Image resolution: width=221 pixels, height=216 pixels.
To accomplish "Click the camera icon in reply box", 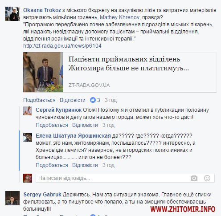I will (x=194, y=178).
